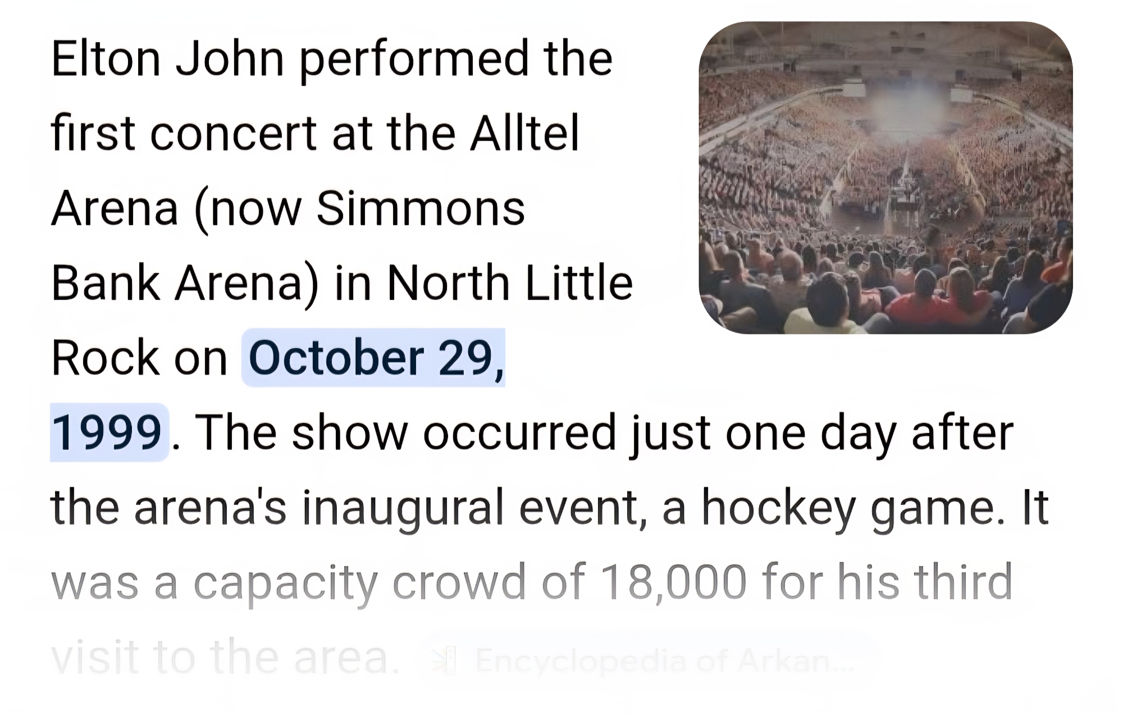Viewport: 1123px width, 716px height.
Task: Click the words "North Little"
Action: 510,283
